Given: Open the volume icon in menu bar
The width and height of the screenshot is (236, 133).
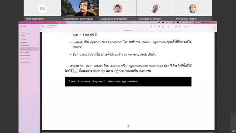Looking at the screenshot, I should click(x=174, y=23).
